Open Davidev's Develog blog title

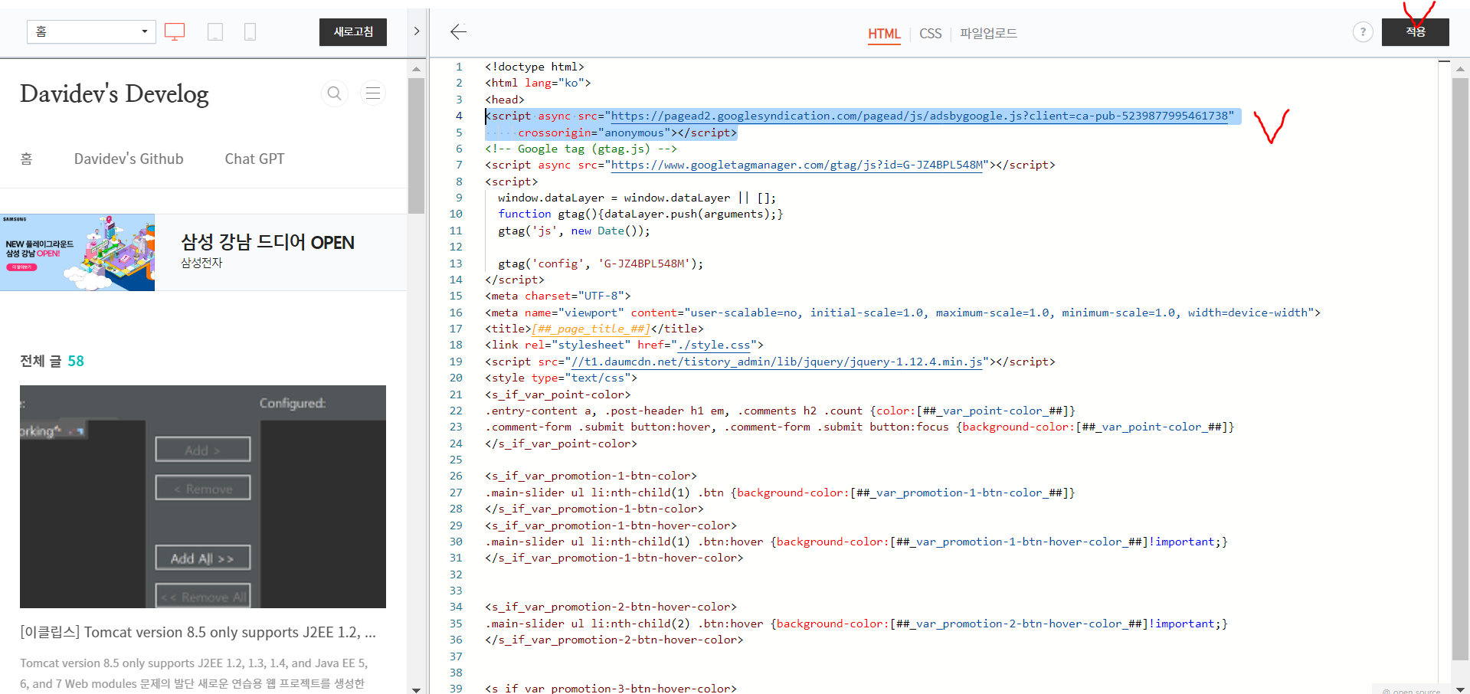(114, 93)
